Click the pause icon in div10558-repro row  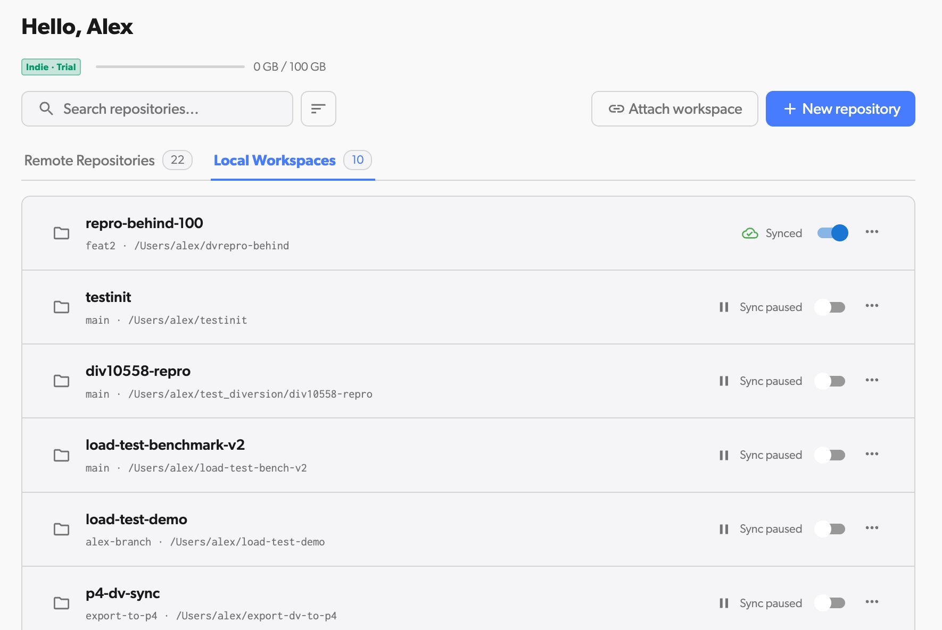point(724,381)
